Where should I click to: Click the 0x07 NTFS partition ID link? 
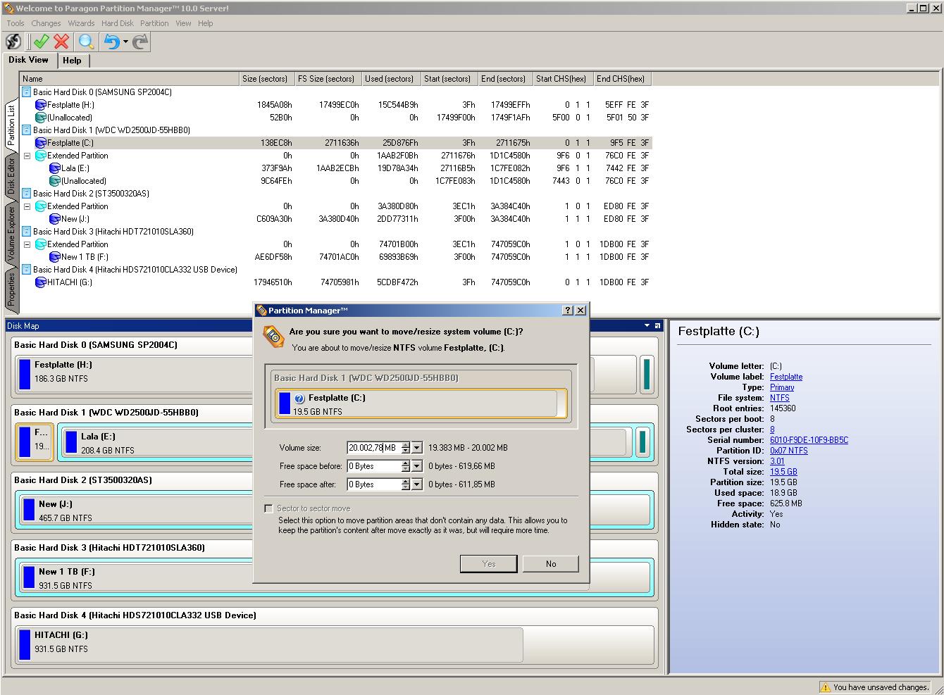(x=789, y=451)
